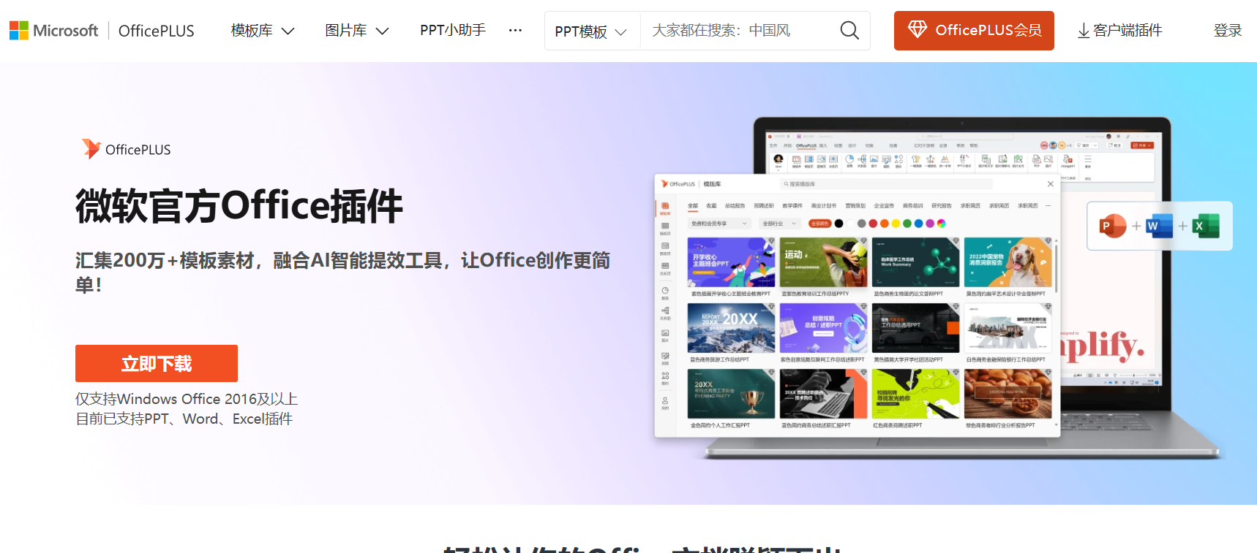The image size is (1257, 553).
Task: Select the 教学课件 tab in the preview panel
Action: pyautogui.click(x=792, y=206)
